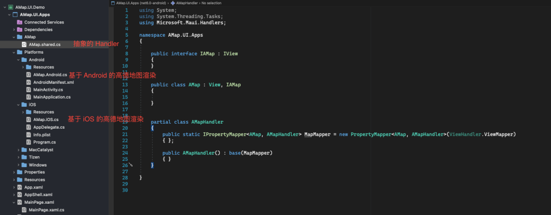The image size is (551, 215).
Task: Expand the Resources folder under Android
Action: (23, 67)
